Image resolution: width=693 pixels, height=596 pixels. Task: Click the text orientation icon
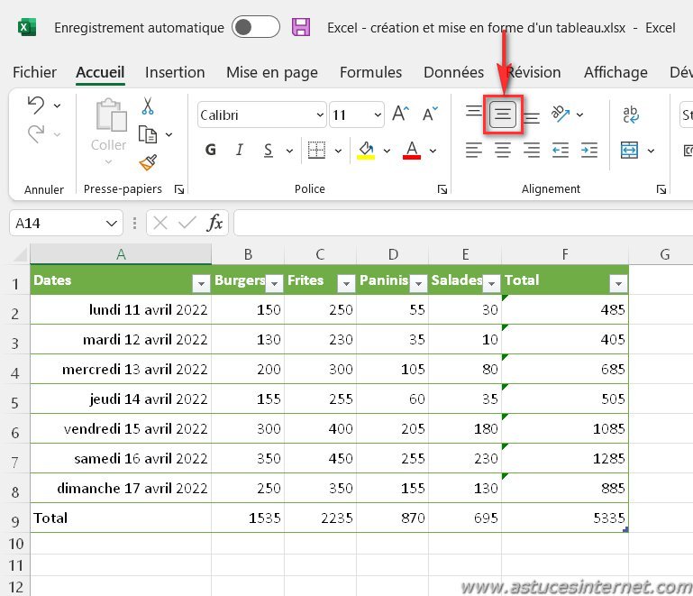coord(561,115)
